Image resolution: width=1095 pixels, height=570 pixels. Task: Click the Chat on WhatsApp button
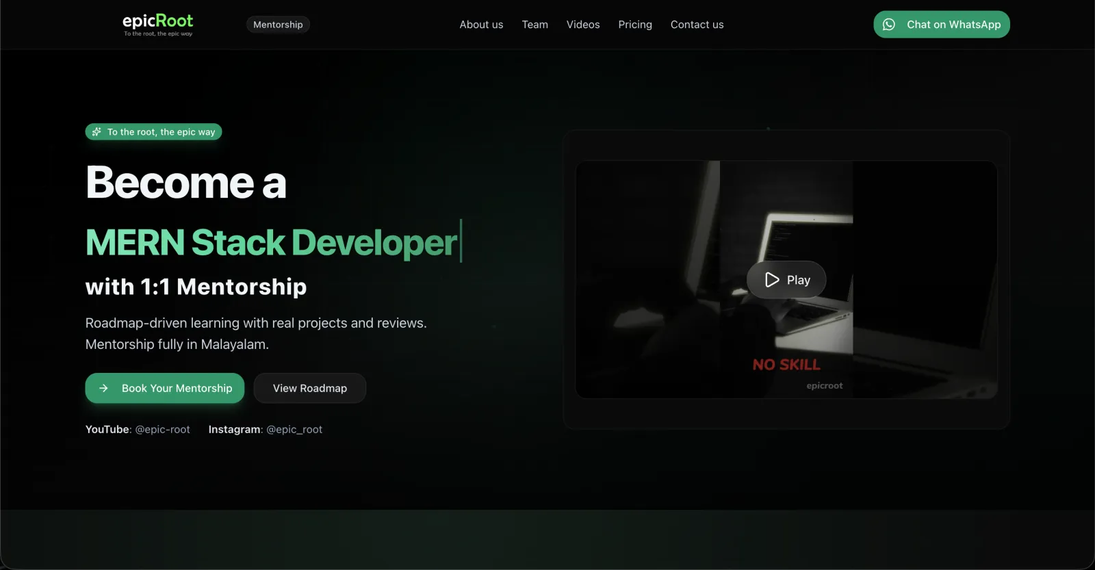pos(942,25)
